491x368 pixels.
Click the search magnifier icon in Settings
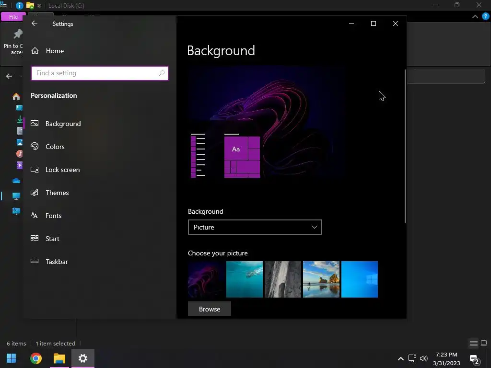(x=162, y=73)
